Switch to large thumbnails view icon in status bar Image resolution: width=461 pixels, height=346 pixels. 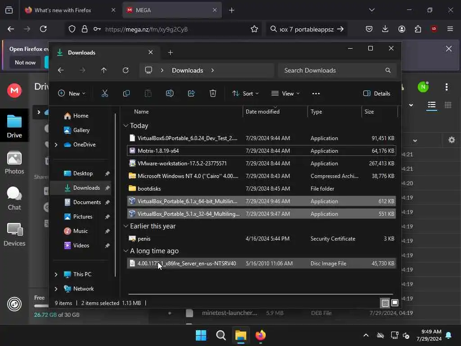395,303
